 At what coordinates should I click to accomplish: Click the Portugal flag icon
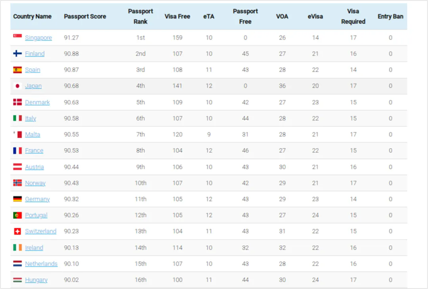coord(17,215)
